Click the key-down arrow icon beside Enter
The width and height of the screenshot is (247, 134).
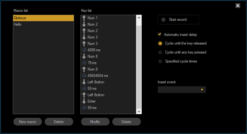pyautogui.click(x=84, y=101)
